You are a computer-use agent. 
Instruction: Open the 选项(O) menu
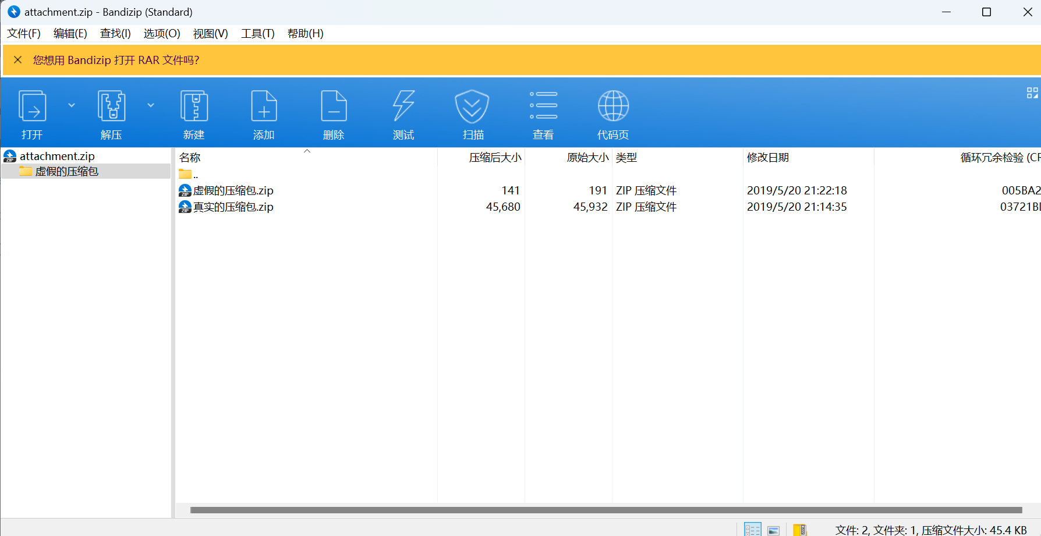(162, 34)
